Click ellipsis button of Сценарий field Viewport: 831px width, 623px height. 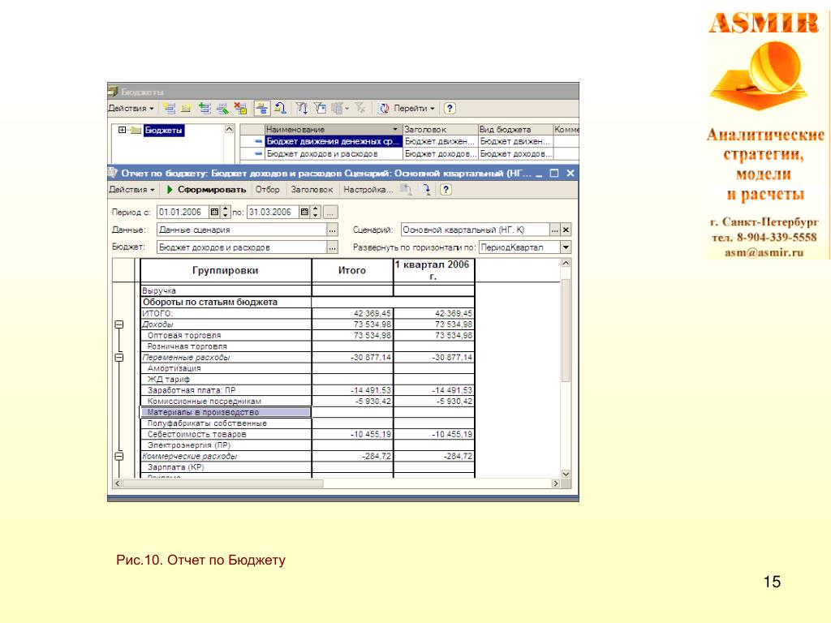coord(554,230)
